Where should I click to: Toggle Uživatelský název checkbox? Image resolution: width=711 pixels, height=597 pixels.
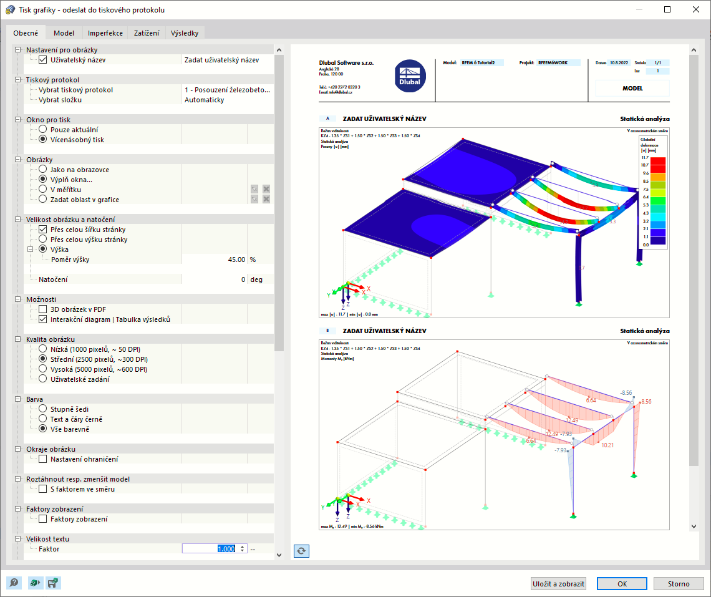42,59
